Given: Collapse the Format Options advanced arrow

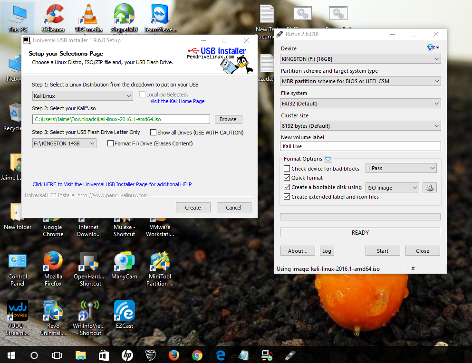Looking at the screenshot, I should pyautogui.click(x=328, y=159).
